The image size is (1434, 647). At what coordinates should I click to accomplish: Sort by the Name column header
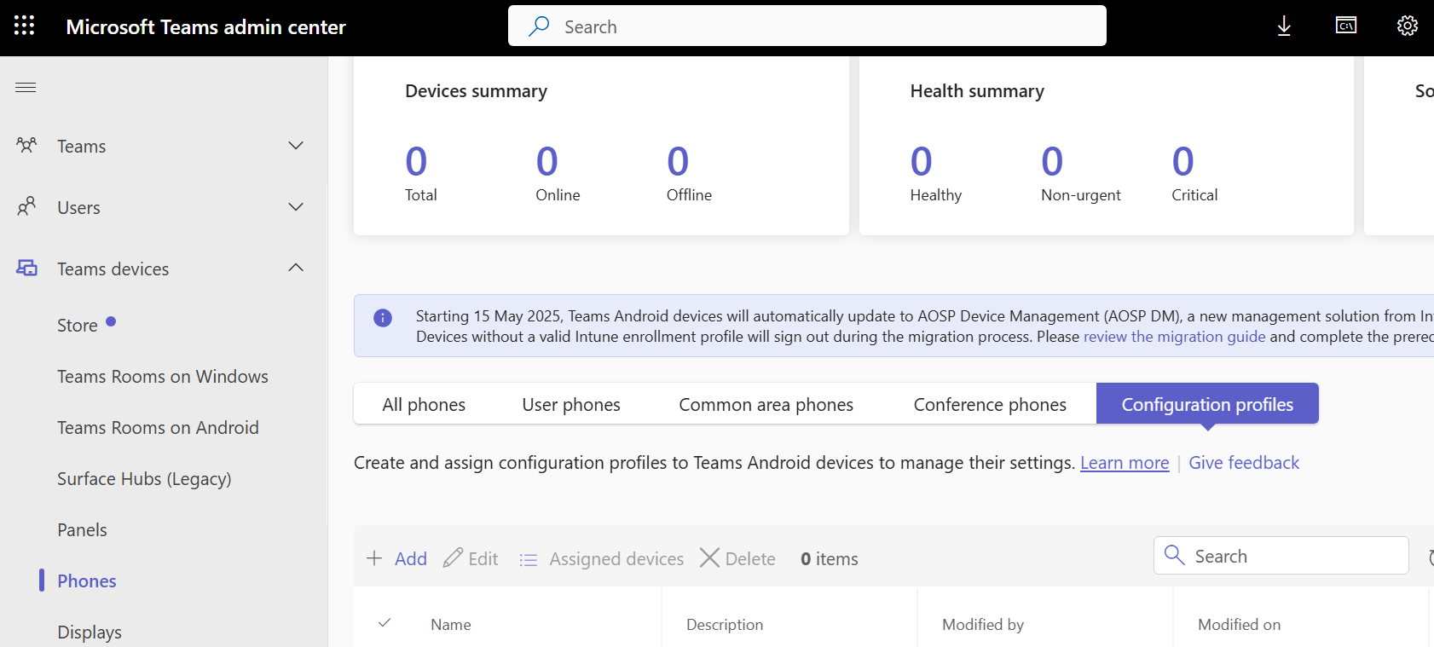click(451, 625)
